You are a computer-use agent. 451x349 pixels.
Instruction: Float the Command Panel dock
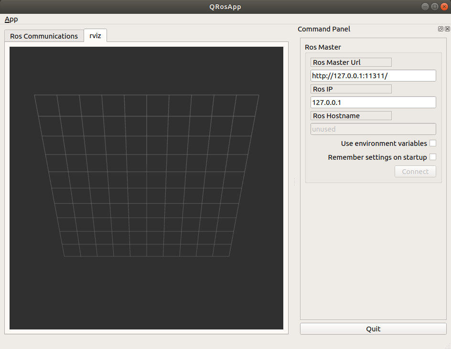pos(440,29)
